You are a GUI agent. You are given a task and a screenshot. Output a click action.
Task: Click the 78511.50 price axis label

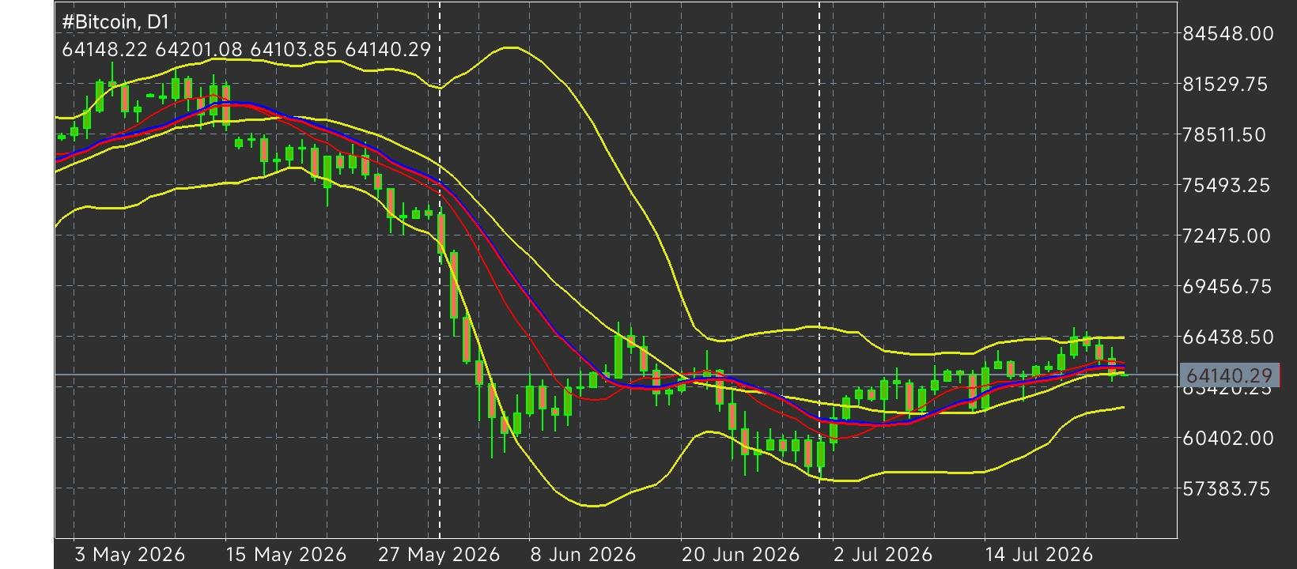(1225, 134)
